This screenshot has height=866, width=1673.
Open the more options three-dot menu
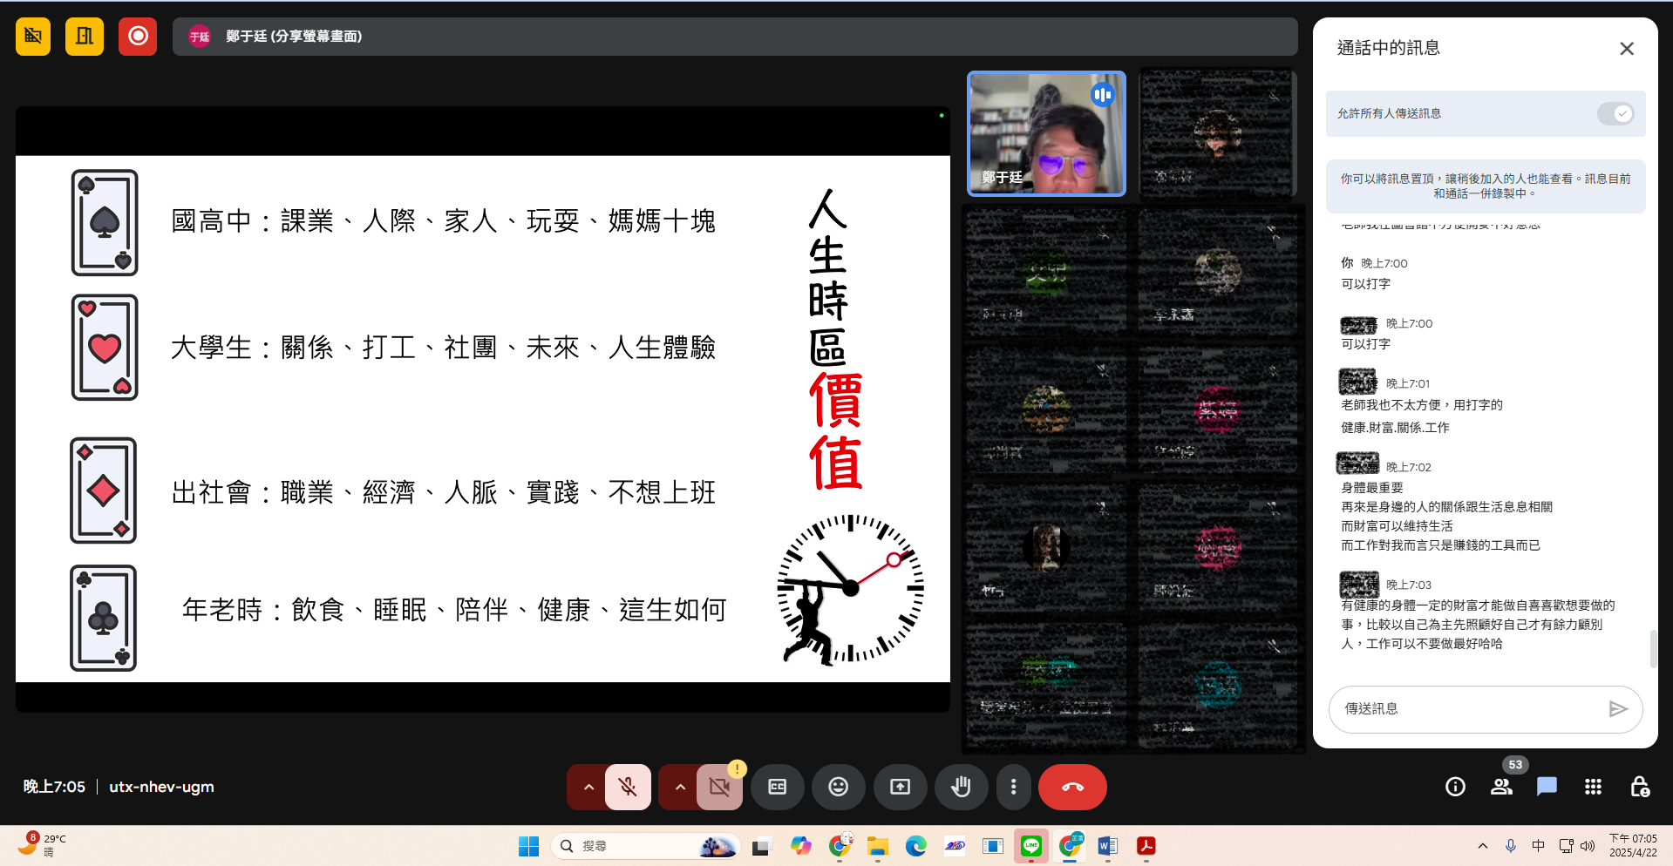click(1013, 787)
